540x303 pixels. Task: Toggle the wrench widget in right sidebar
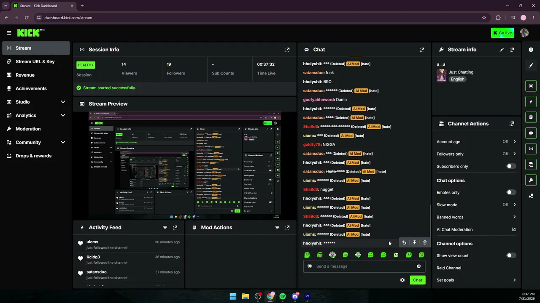coord(531,180)
